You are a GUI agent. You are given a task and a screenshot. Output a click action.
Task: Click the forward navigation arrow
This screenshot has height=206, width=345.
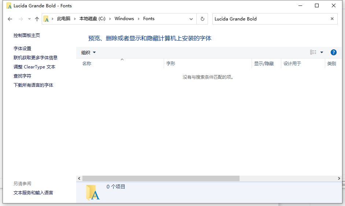pyautogui.click(x=21, y=19)
